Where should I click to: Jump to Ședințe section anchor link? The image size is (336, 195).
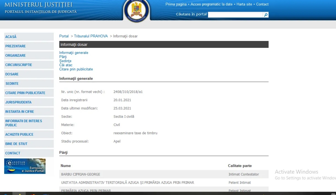pyautogui.click(x=65, y=61)
